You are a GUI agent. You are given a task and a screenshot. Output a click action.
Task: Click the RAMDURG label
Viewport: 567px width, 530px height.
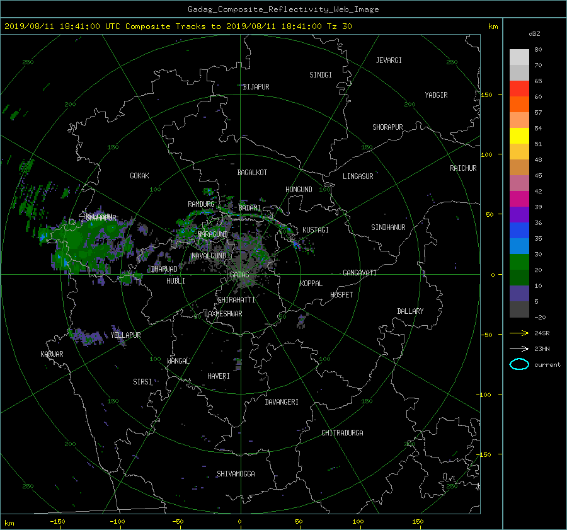[x=201, y=204]
